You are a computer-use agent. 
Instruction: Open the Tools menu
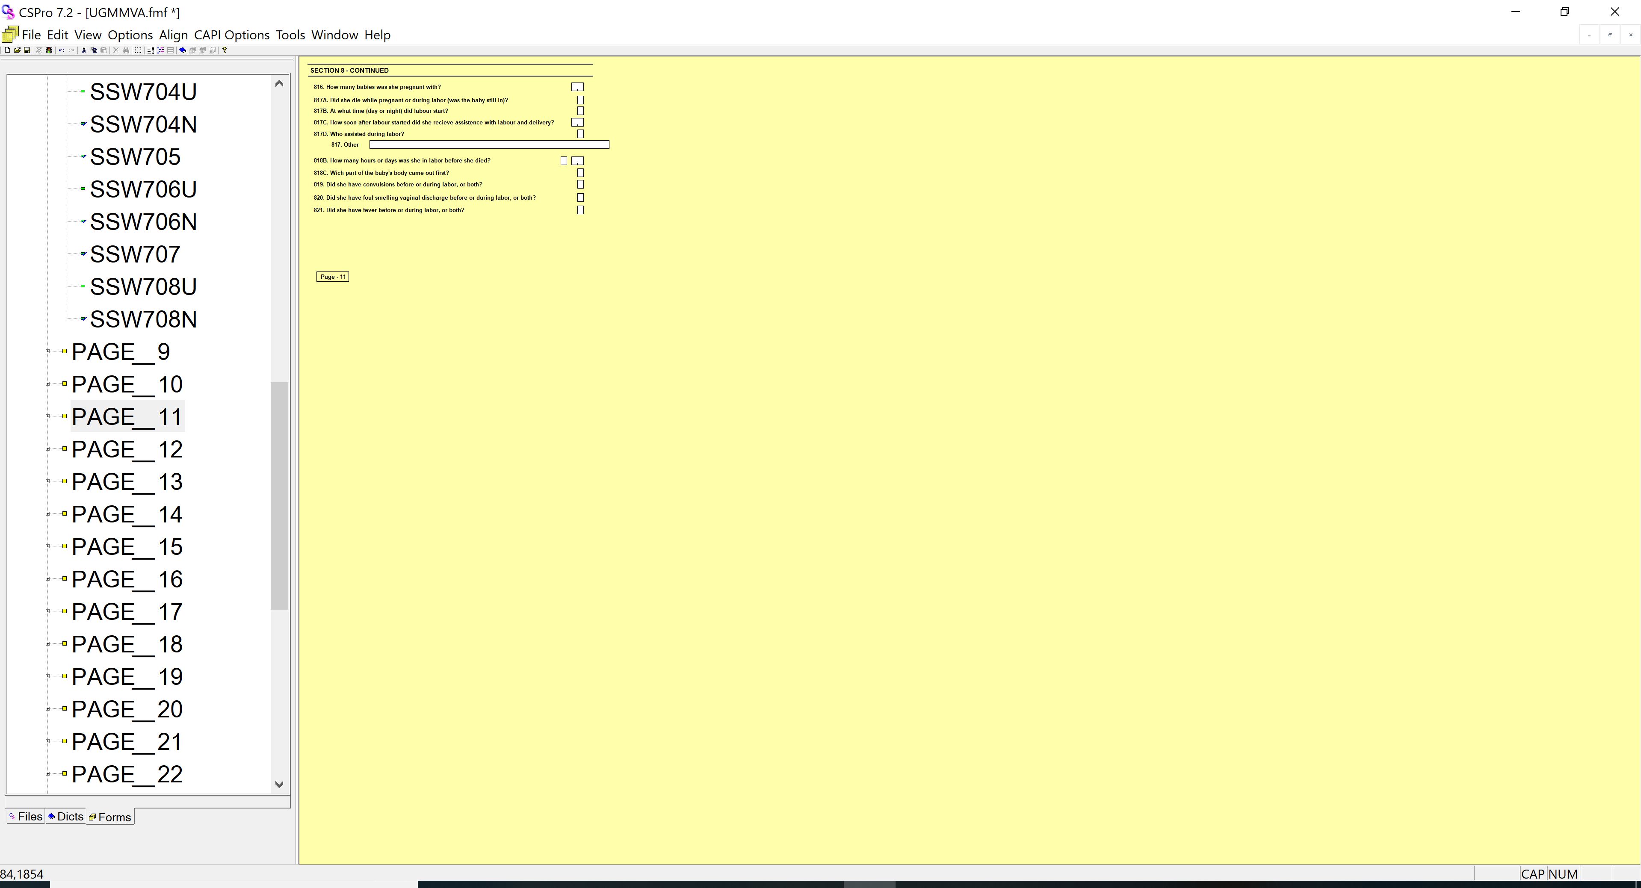290,35
